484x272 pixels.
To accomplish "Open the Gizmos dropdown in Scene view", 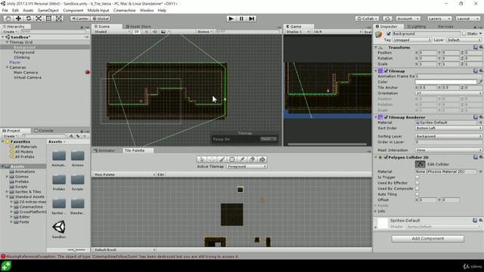I will 204,32.
